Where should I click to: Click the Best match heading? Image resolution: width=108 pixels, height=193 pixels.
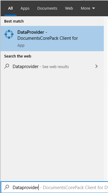point(14,21)
